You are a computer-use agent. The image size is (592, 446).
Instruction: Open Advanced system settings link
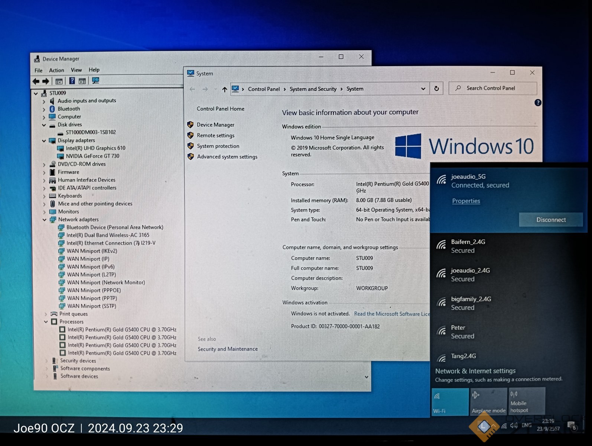coord(227,156)
